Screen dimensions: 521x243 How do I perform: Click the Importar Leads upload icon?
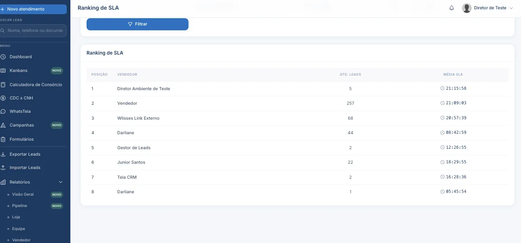tap(3, 168)
